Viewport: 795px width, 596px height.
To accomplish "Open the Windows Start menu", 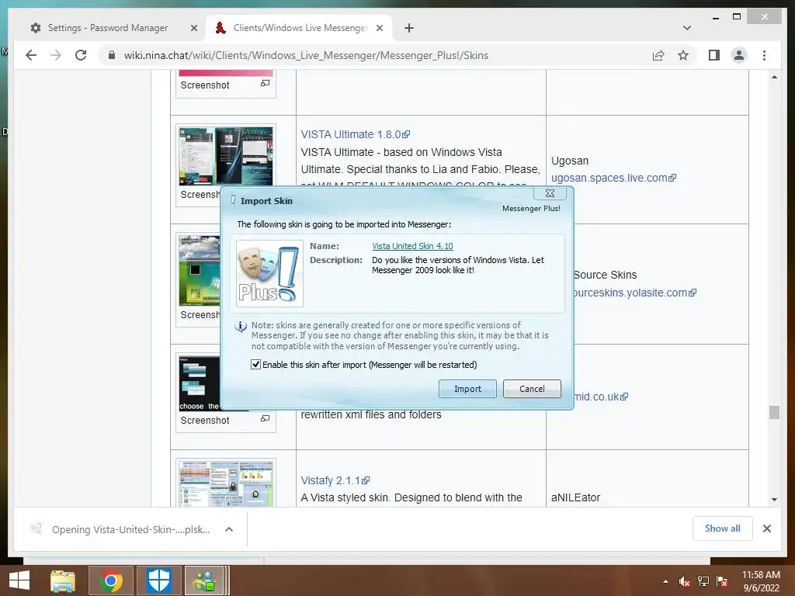I will point(19,580).
